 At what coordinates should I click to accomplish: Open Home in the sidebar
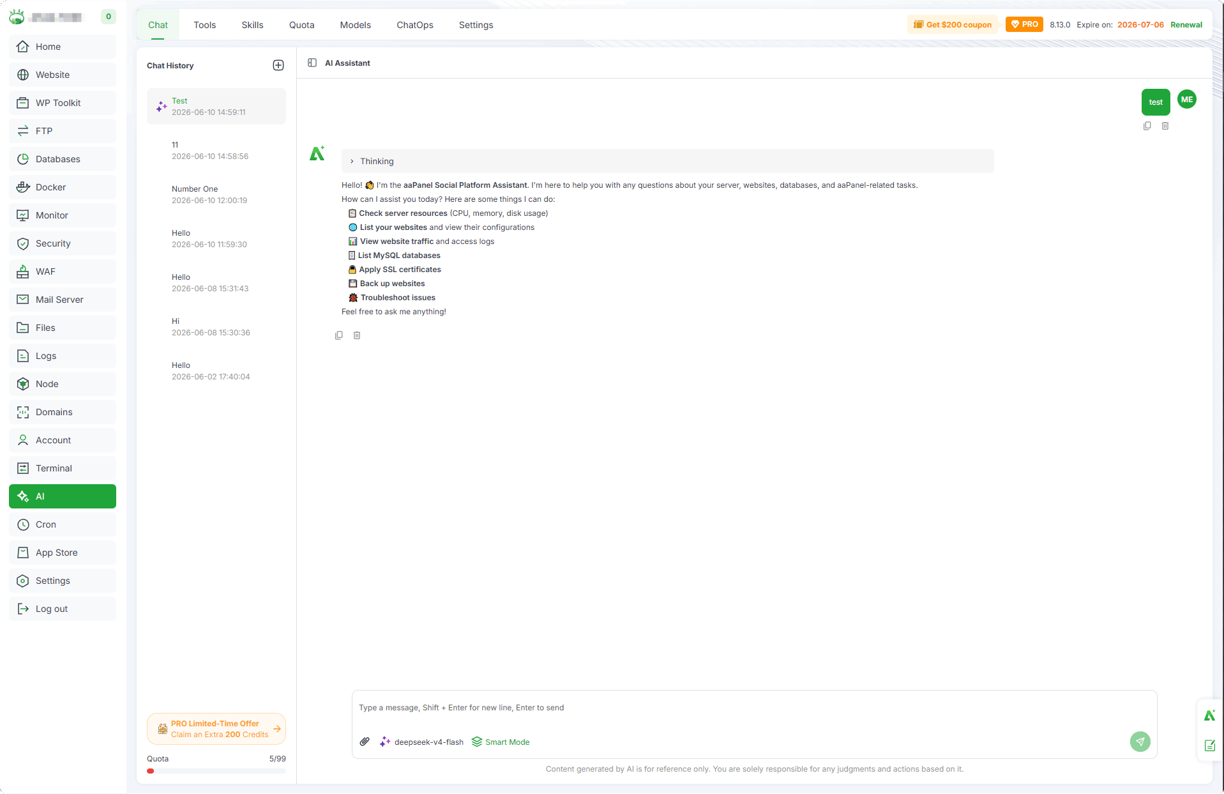point(63,47)
